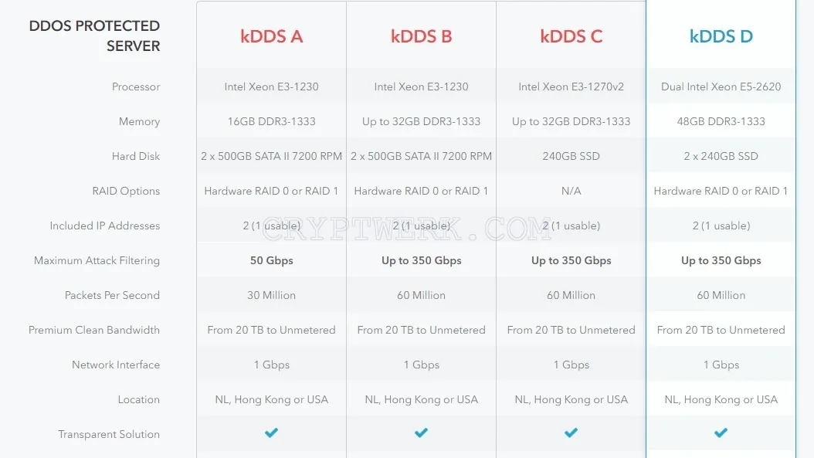
Task: Choose the highlighted kDDS D plan heading
Action: [721, 36]
